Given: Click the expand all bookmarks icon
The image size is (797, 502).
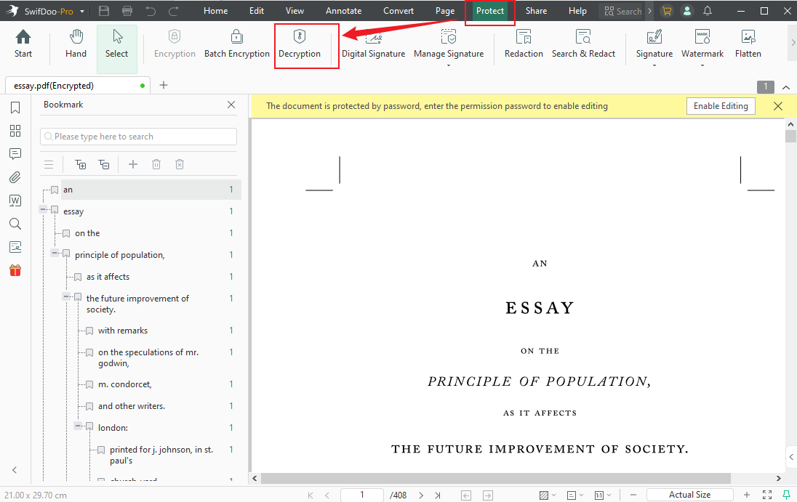Looking at the screenshot, I should tap(81, 165).
